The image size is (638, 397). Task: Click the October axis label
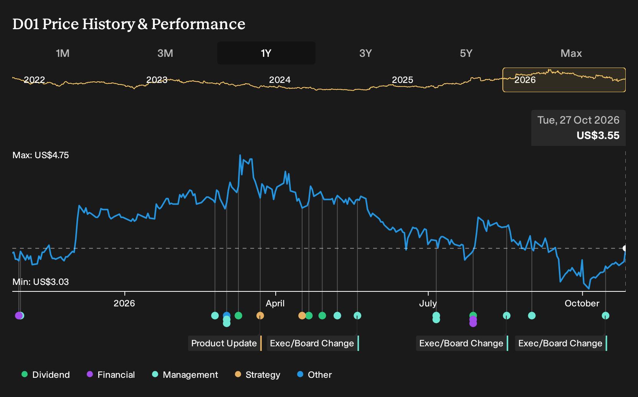pos(582,303)
